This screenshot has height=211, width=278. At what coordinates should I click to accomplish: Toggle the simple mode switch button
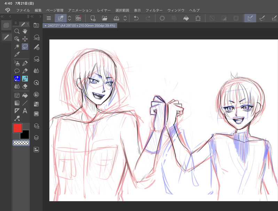(x=61, y=18)
